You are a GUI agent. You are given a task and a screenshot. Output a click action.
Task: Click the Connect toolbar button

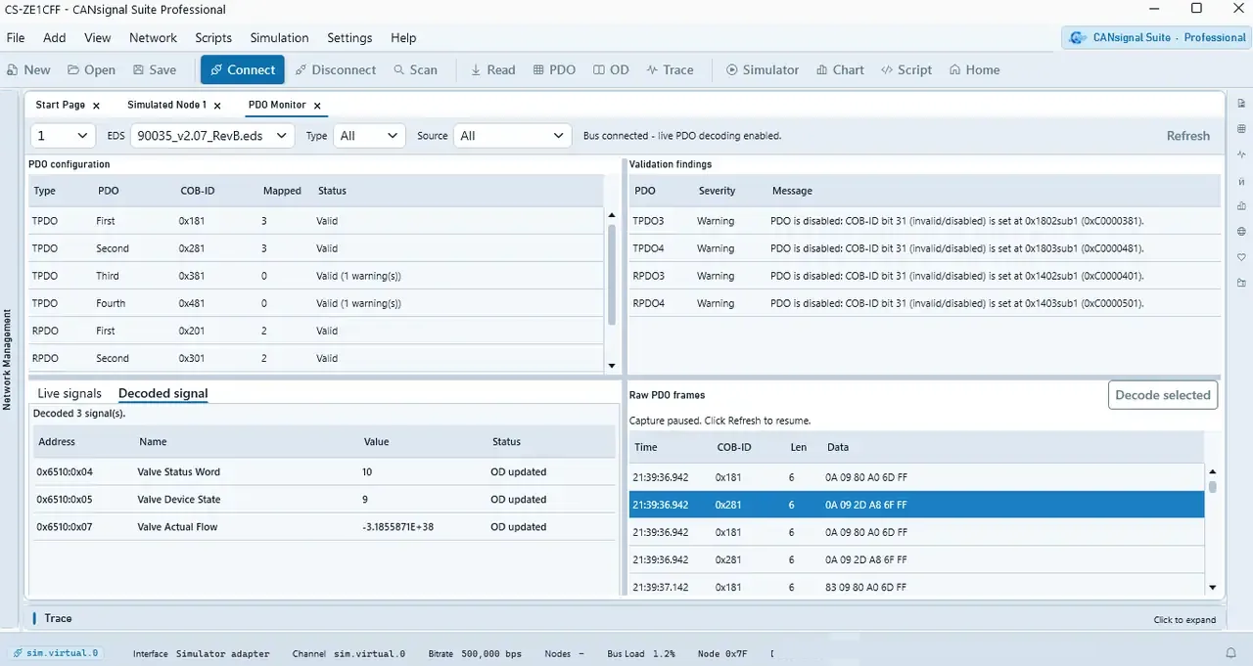(x=243, y=69)
